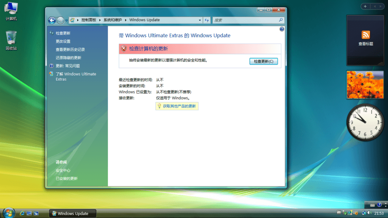The height and width of the screenshot is (218, 388).
Task: Click the Windows Sidebar tray icon
Action: 350,213
